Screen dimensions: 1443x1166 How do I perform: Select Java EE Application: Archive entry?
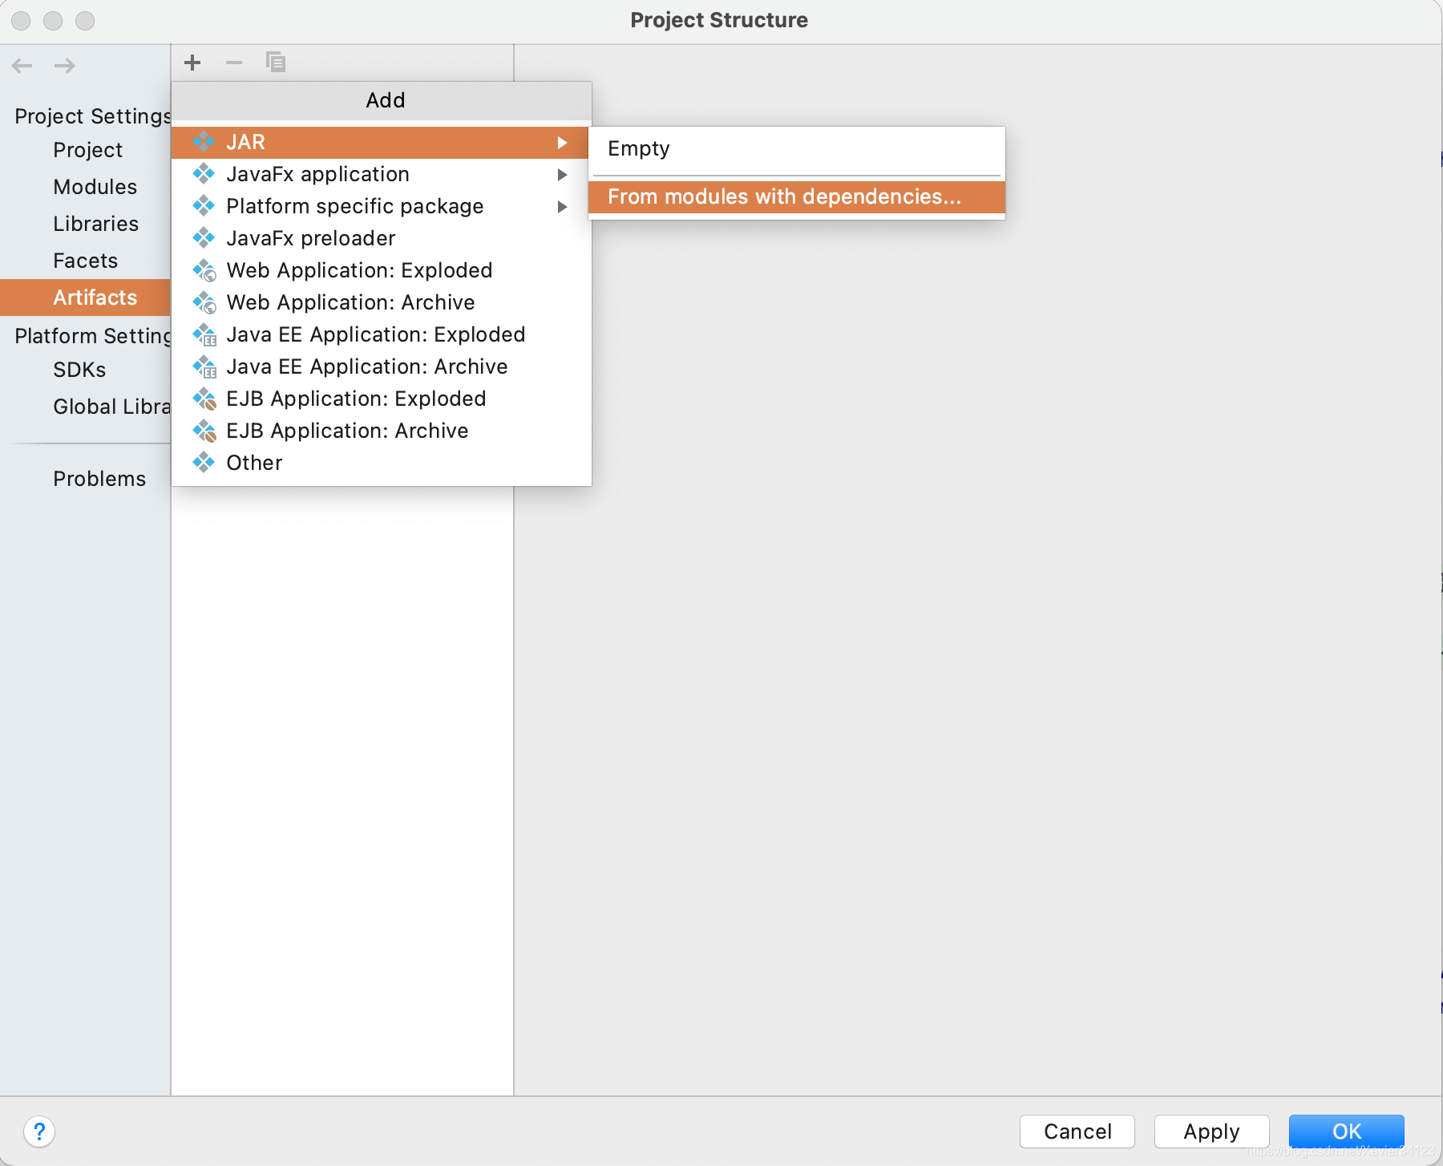pyautogui.click(x=382, y=366)
